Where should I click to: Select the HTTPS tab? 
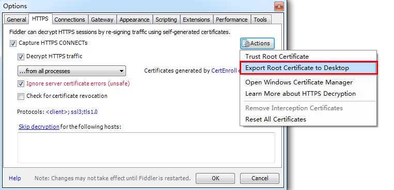pyautogui.click(x=40, y=19)
